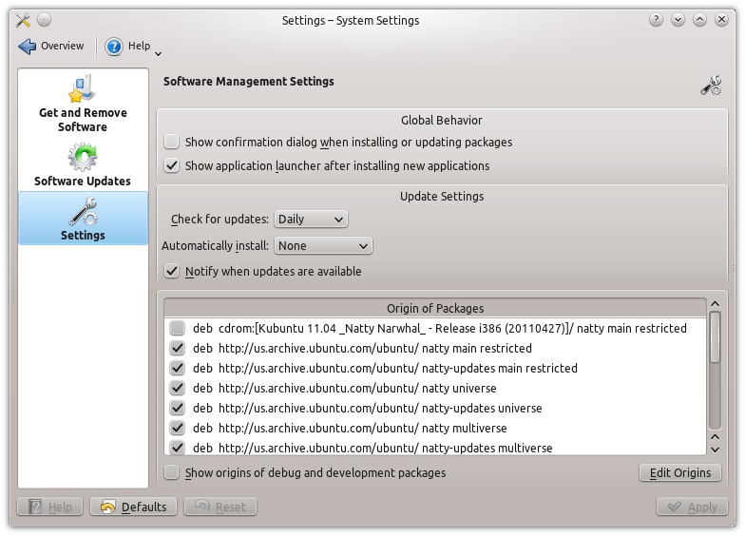Select the Settings sidebar item

83,219
